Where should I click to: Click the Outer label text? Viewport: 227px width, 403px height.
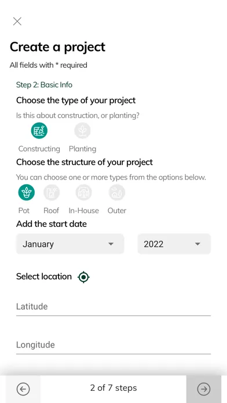coord(117,211)
